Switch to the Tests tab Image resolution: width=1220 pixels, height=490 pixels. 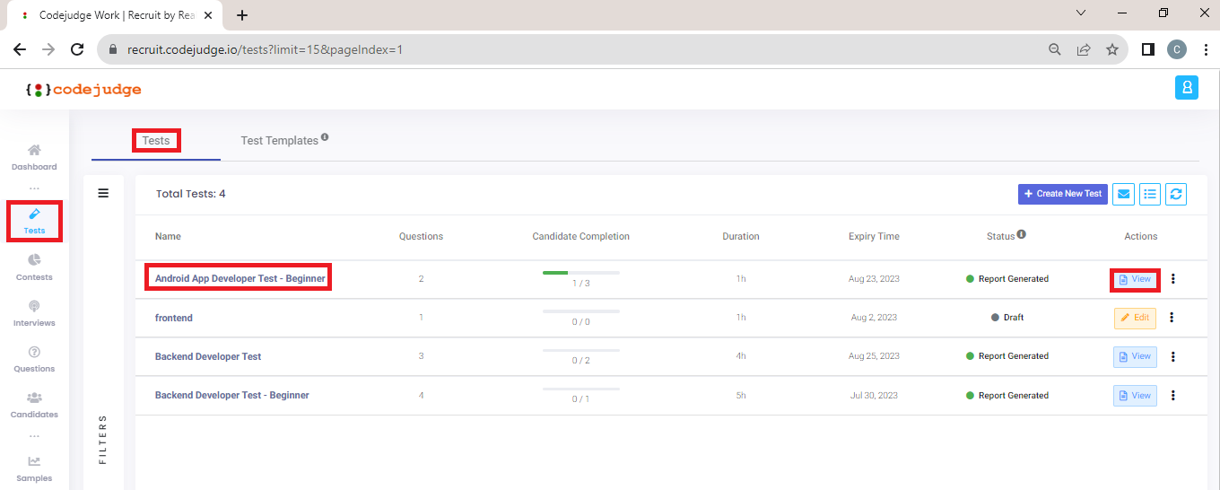(156, 141)
